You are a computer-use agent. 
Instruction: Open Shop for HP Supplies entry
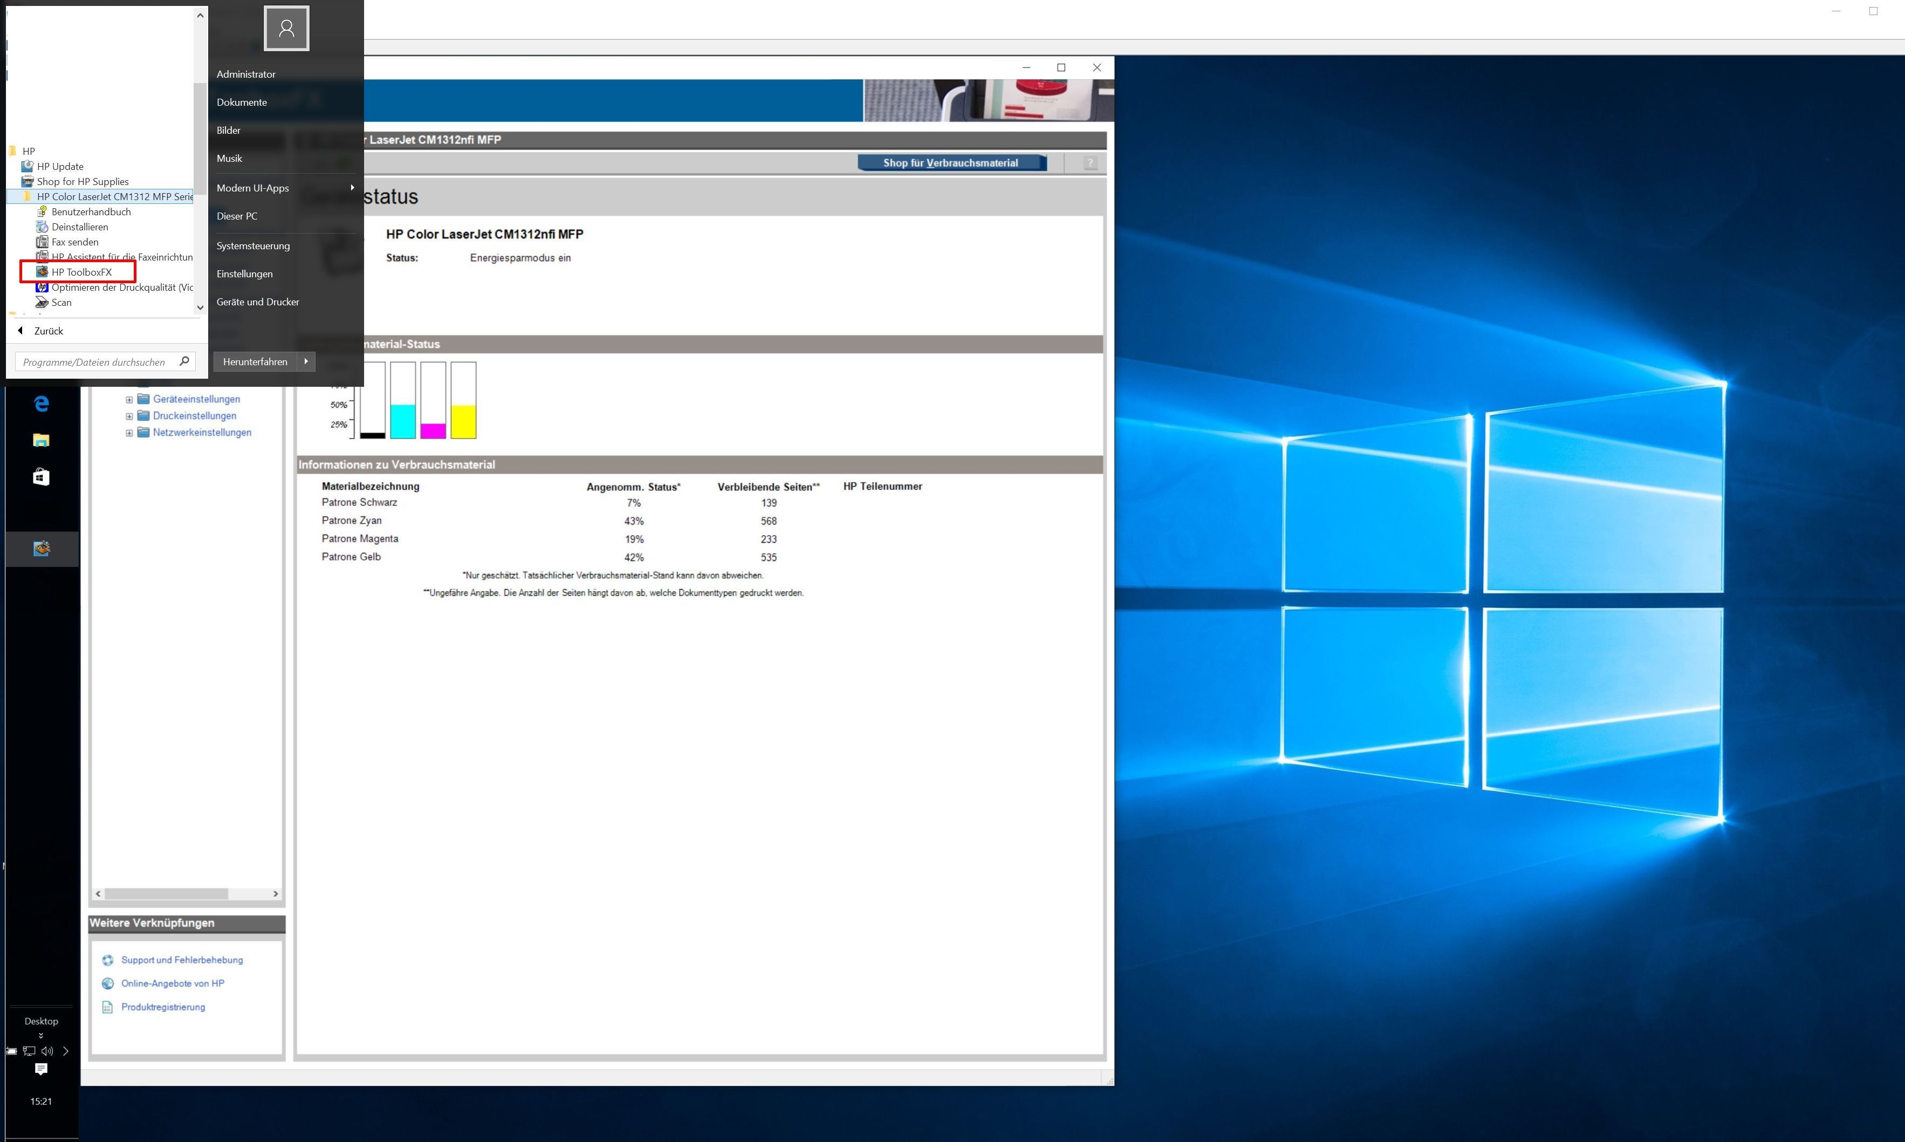point(83,182)
